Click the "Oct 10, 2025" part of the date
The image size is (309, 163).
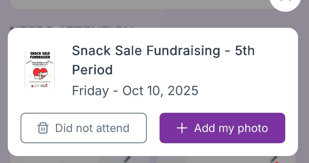pos(160,91)
